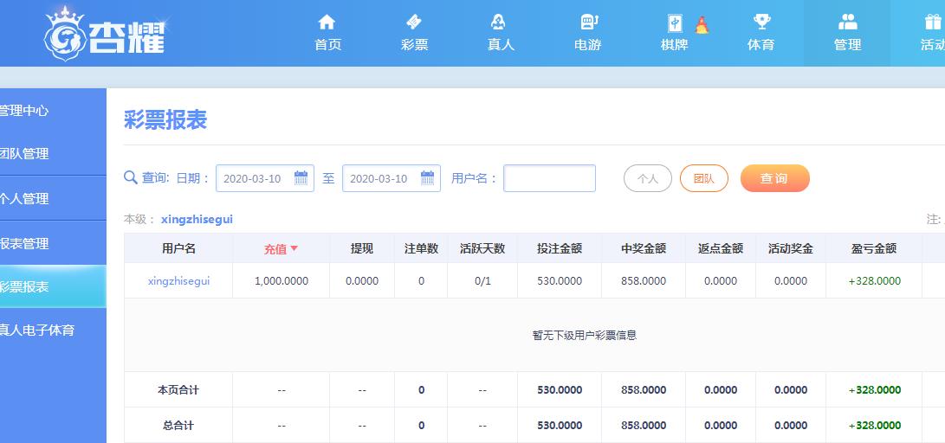Click the 投注金额 column header
The height and width of the screenshot is (443, 945).
click(x=560, y=248)
